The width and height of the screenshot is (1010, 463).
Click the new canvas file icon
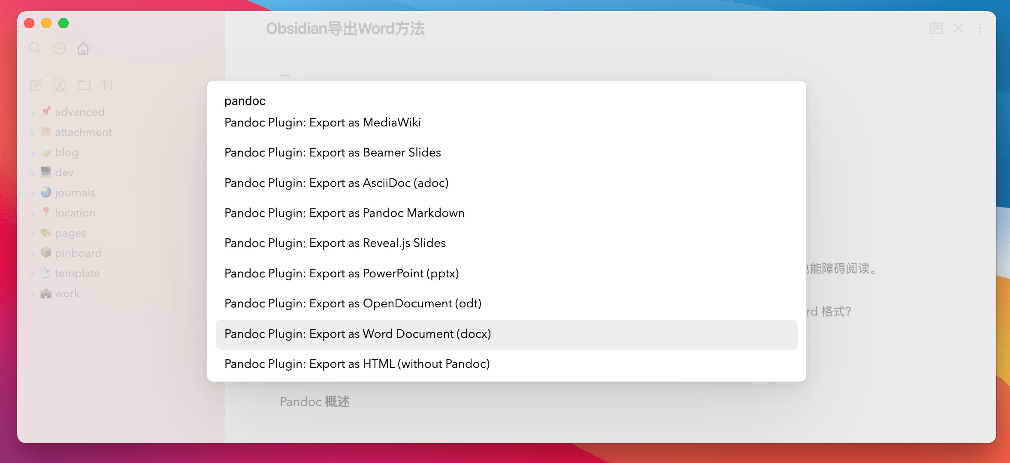click(x=60, y=85)
